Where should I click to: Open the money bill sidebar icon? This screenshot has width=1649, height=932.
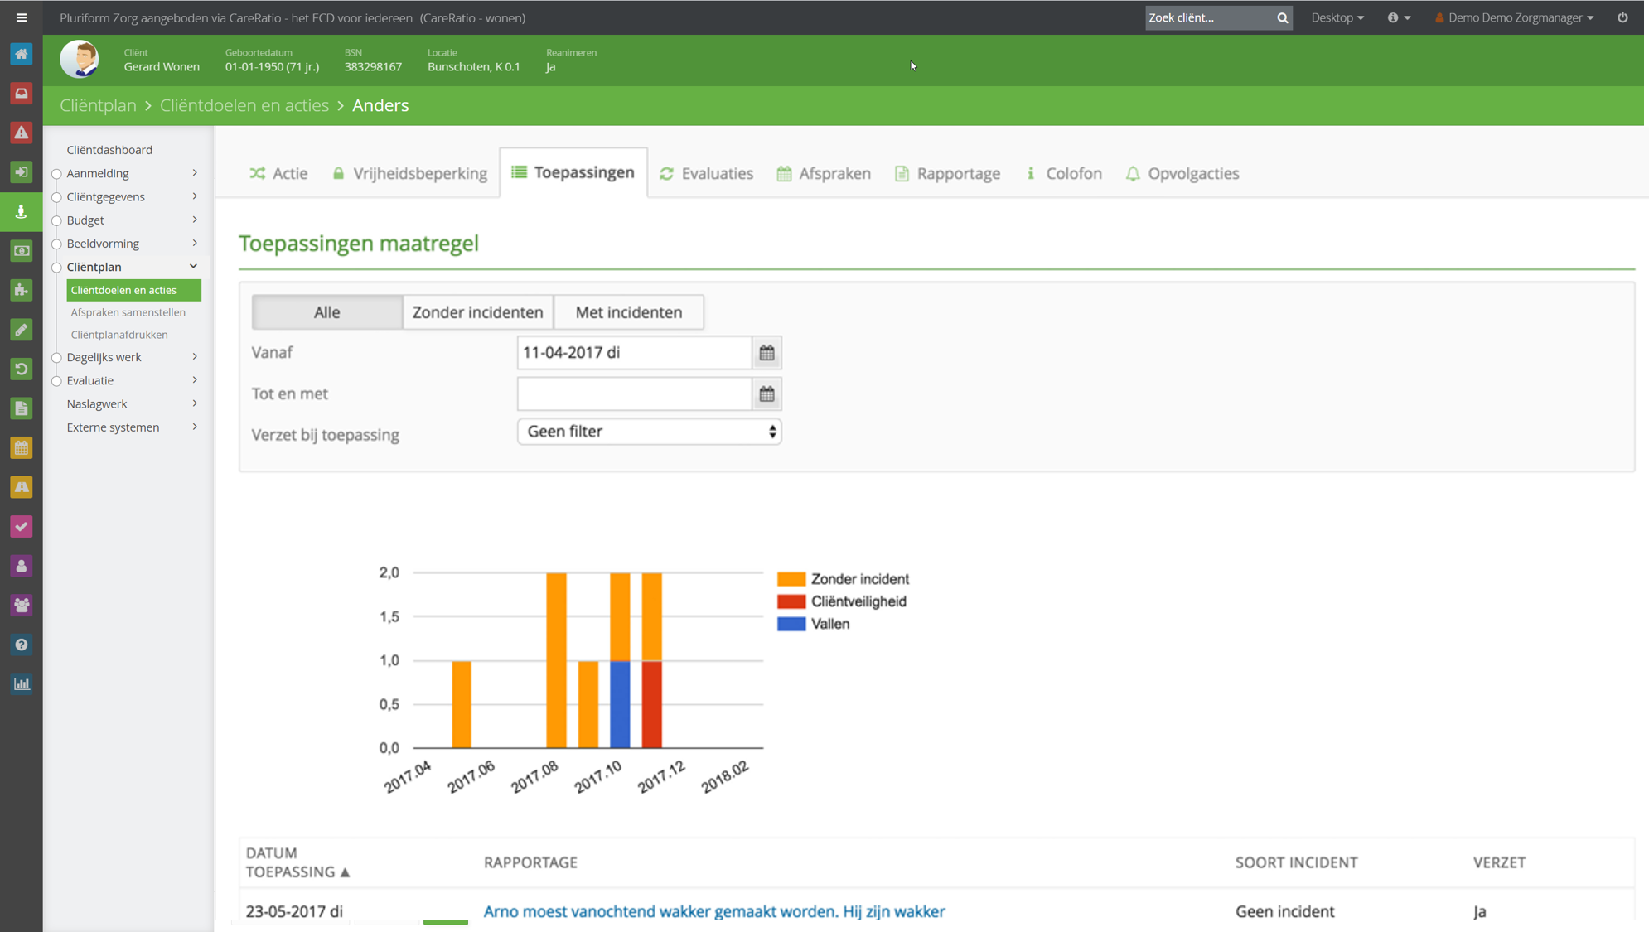pos(22,251)
